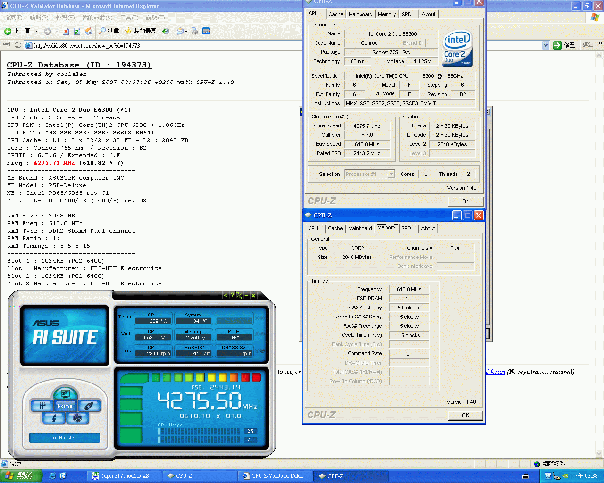Image resolution: width=604 pixels, height=483 pixels.
Task: Click the Mail envelope icon in IE
Action: click(x=180, y=31)
